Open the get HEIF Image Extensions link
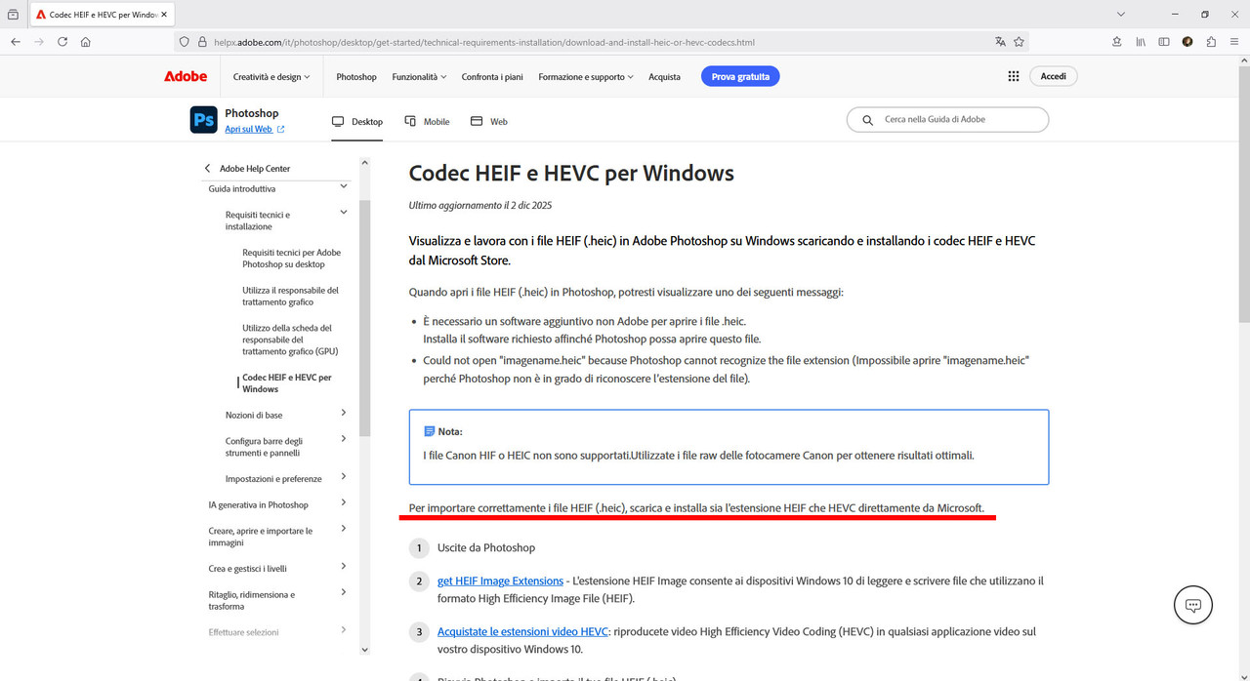The height and width of the screenshot is (681, 1250). 500,581
